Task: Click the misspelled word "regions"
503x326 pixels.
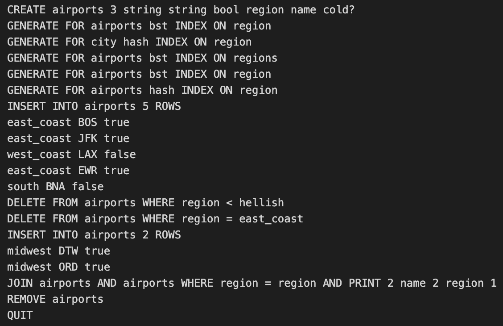Action: pos(255,58)
